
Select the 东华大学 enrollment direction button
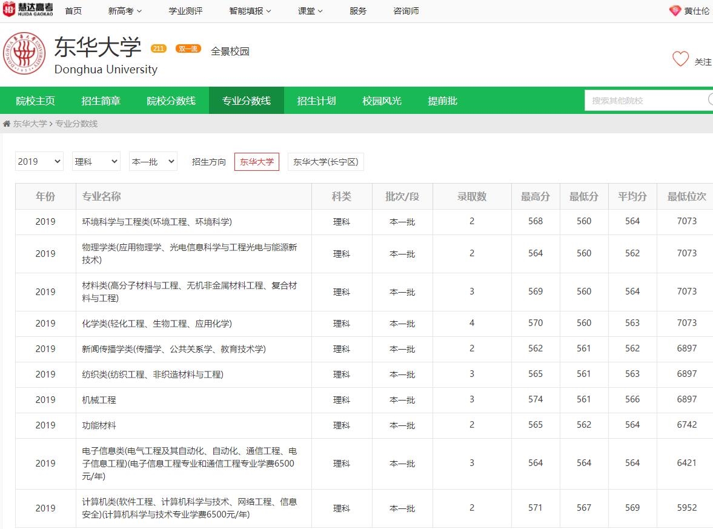[x=257, y=161]
